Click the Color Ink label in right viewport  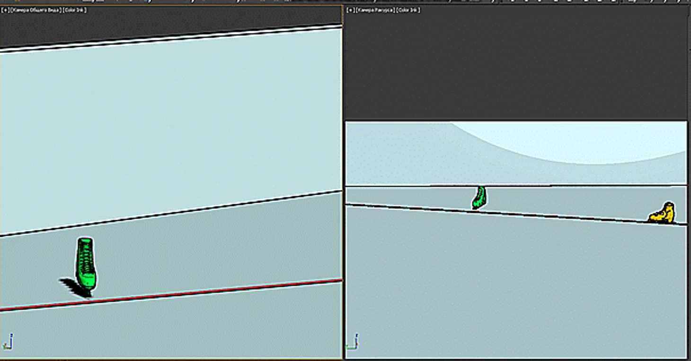[x=408, y=10]
